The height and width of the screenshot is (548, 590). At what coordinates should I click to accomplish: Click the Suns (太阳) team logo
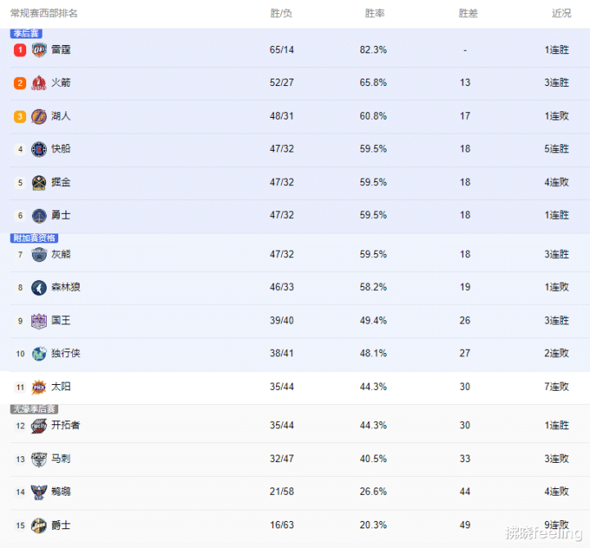click(39, 387)
